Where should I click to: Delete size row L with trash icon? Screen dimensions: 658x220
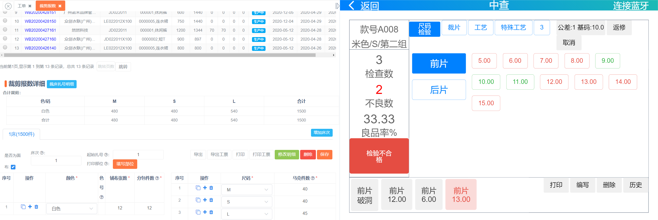tap(211, 212)
